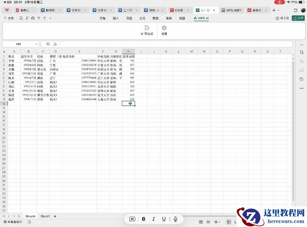Click the selection tool icon in right sidebar
Viewport: 307px width, 227px height.
pos(301,52)
